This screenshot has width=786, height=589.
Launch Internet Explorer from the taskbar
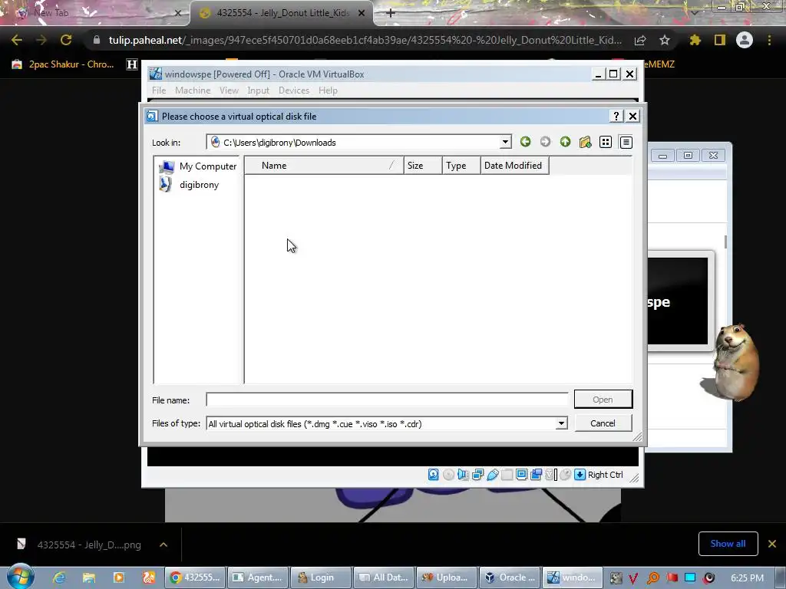pos(59,577)
